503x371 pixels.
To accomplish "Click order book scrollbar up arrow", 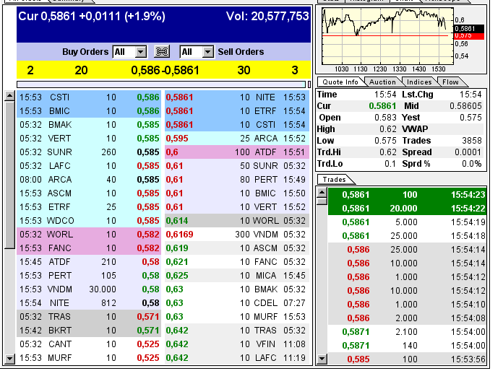I will [10, 96].
